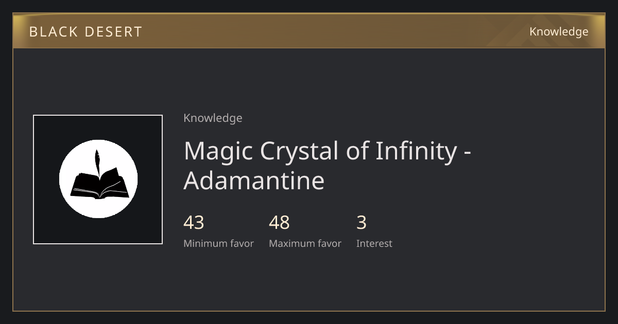618x324 pixels.
Task: Click the left page of the book icon
Action: tap(85, 185)
